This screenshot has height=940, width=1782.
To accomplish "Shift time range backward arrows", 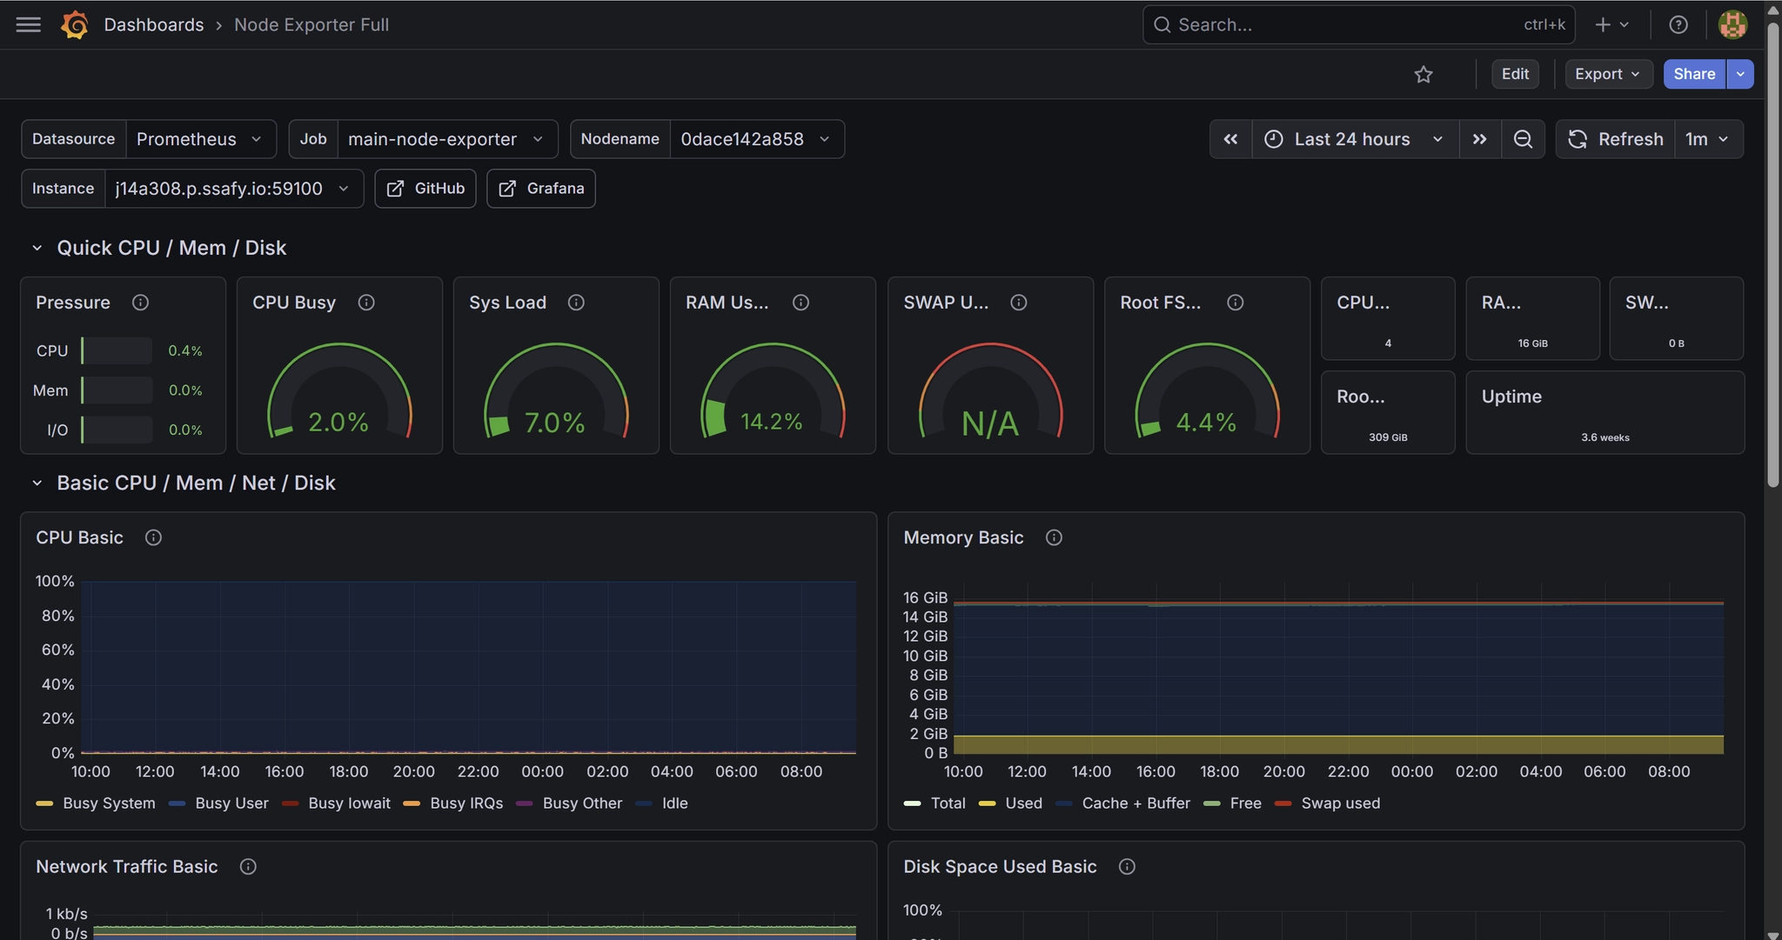I will coord(1230,139).
